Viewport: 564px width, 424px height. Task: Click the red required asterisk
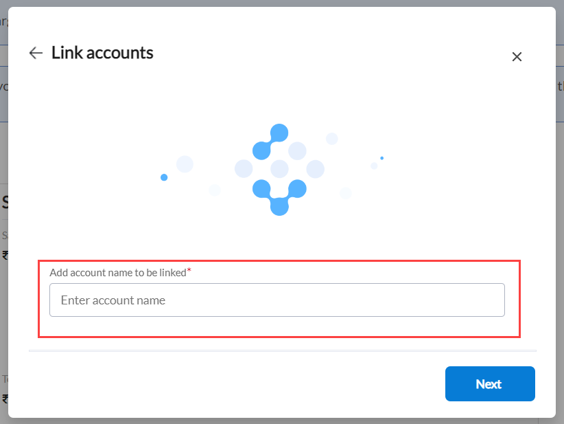click(x=189, y=270)
